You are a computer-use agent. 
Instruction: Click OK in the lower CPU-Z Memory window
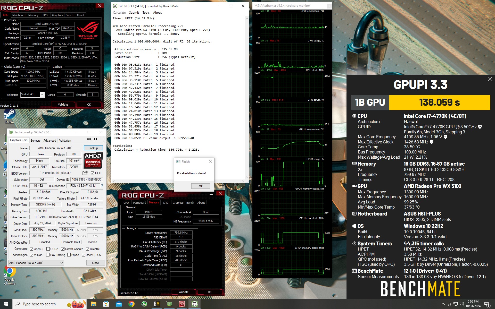pyautogui.click(x=210, y=292)
